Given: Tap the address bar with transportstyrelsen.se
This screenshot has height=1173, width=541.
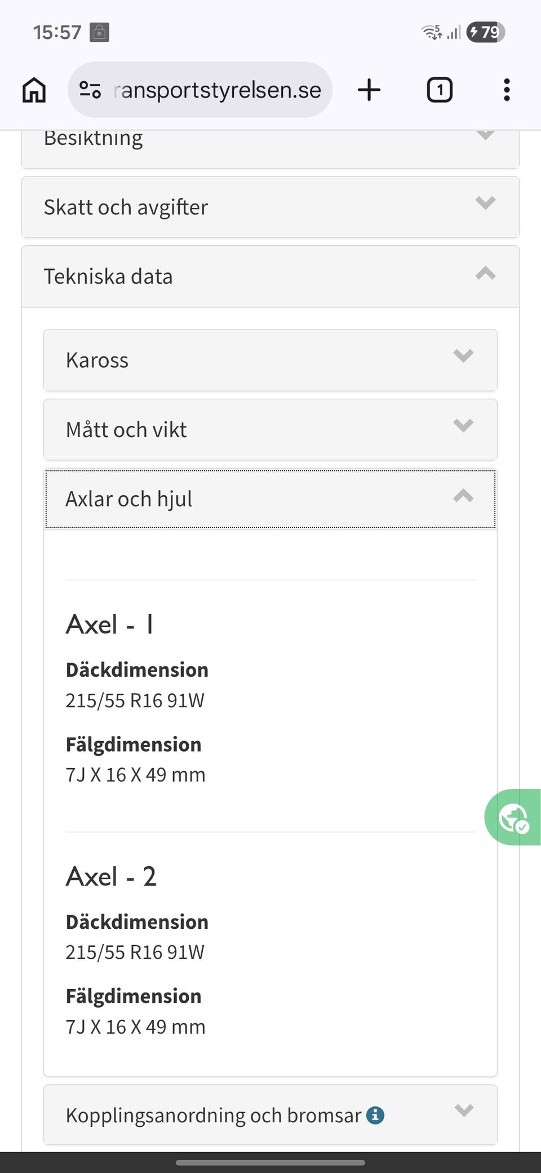Looking at the screenshot, I should click(200, 90).
